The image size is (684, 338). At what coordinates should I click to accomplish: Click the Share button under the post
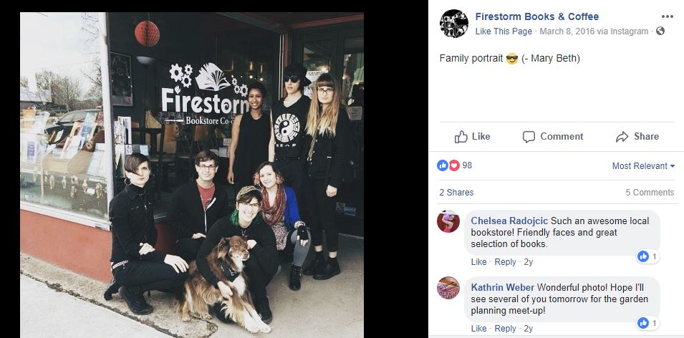pyautogui.click(x=637, y=137)
